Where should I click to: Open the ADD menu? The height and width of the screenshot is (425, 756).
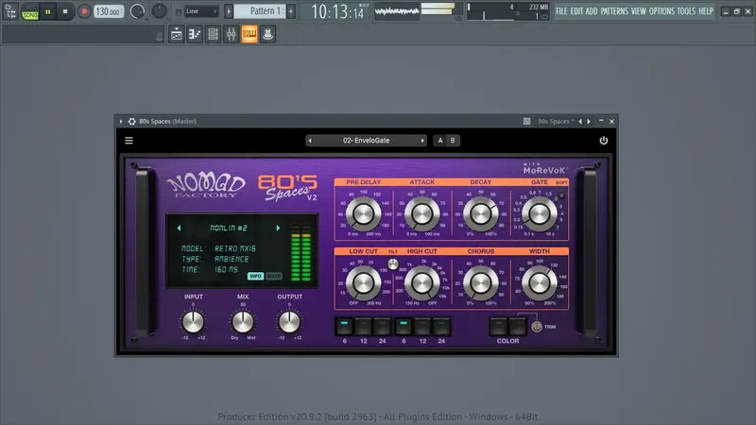click(x=592, y=11)
